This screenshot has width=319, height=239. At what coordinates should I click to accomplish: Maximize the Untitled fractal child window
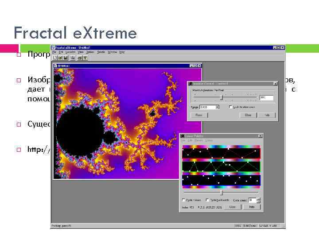point(195,66)
